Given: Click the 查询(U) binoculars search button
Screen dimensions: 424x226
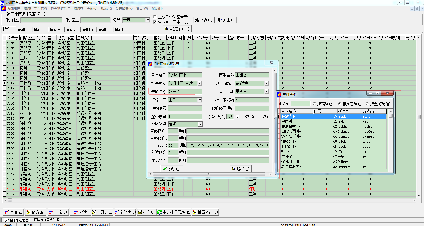Looking at the screenshot, I should tap(203, 20).
